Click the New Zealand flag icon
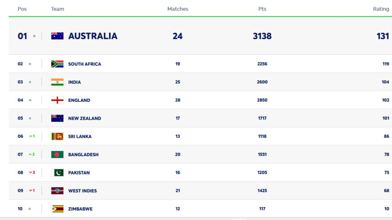Image resolution: width=392 pixels, height=220 pixels. click(x=57, y=118)
